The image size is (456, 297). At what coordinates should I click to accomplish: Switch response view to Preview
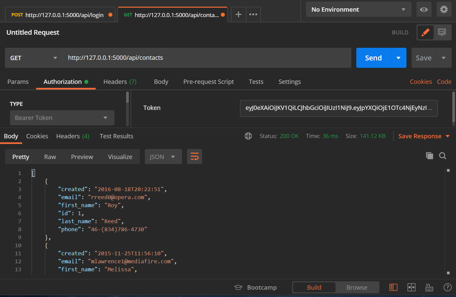click(82, 157)
